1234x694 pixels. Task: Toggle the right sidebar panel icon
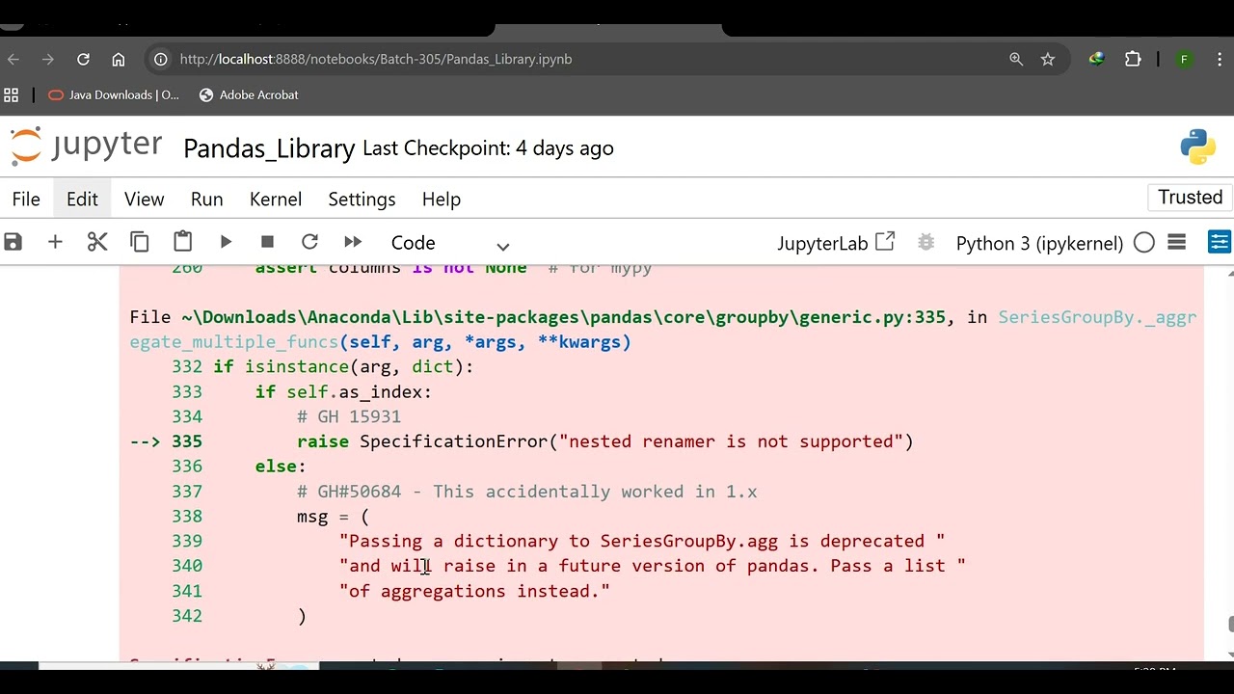point(1219,242)
